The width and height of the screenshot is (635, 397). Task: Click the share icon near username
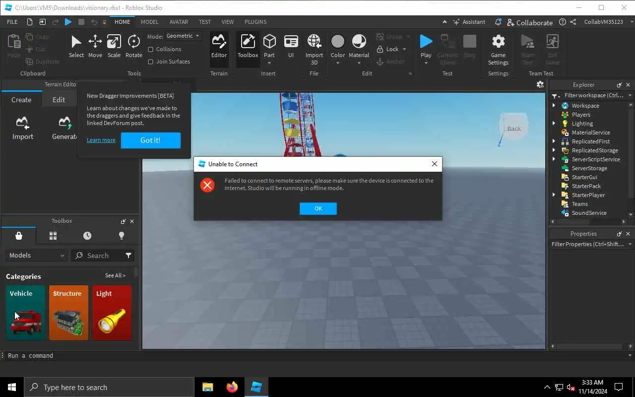pyautogui.click(x=573, y=22)
